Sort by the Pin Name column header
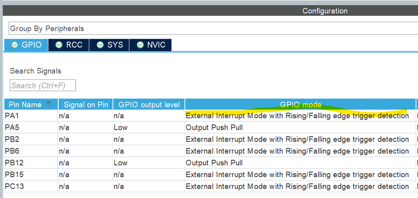Image resolution: width=418 pixels, height=198 pixels. (x=31, y=104)
